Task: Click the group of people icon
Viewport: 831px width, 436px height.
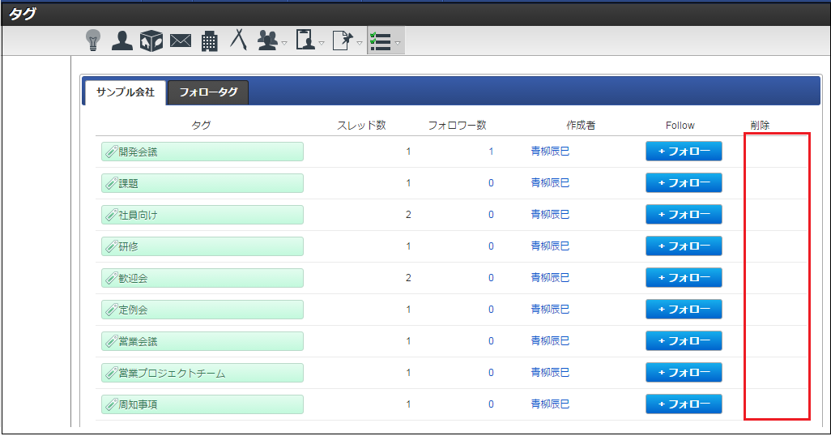Action: click(x=267, y=41)
